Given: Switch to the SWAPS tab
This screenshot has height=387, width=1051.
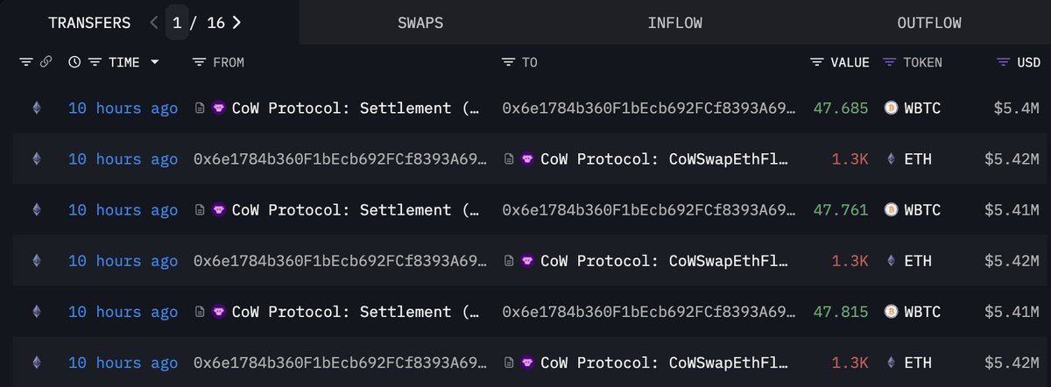Looking at the screenshot, I should click(420, 23).
